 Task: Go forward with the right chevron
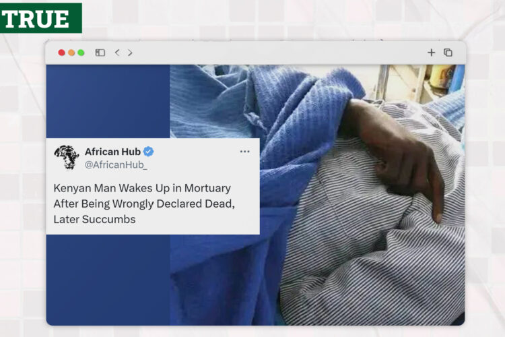pyautogui.click(x=130, y=53)
